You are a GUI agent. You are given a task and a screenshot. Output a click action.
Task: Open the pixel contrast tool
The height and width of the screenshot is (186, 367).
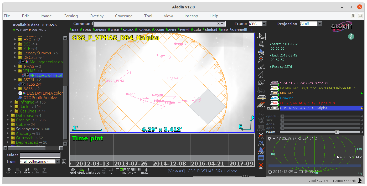click(x=261, y=151)
